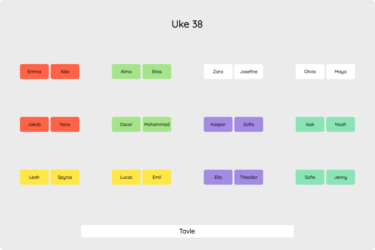Screen dimensions: 375x250
Task: Select Theodor's purple seat card
Action: [x=249, y=177]
